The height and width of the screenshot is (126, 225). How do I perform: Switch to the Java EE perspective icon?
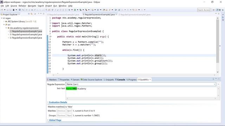pyautogui.click(x=217, y=10)
